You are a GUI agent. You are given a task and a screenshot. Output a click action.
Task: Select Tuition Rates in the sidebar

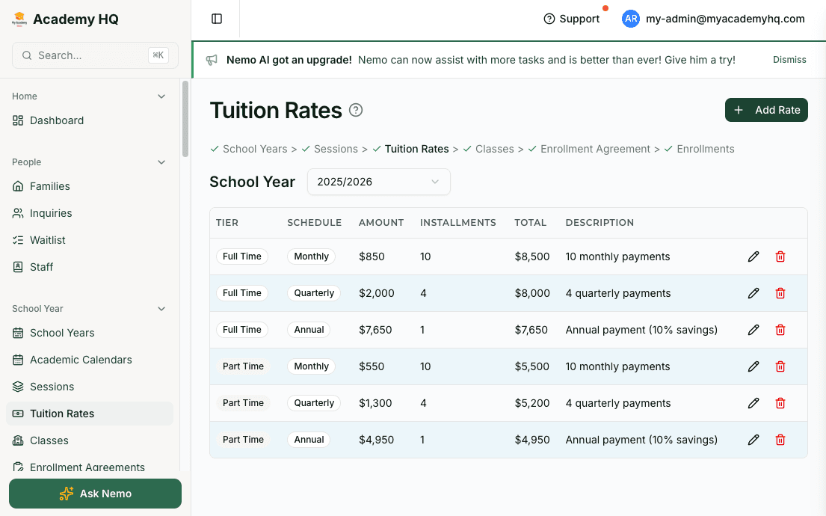click(90, 414)
